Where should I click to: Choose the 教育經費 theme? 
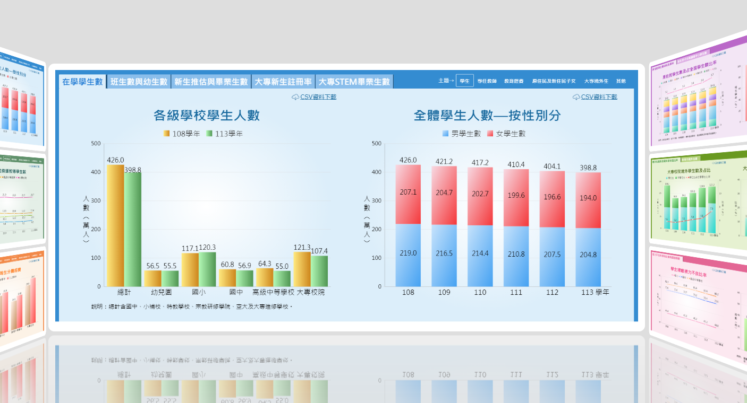tap(514, 81)
